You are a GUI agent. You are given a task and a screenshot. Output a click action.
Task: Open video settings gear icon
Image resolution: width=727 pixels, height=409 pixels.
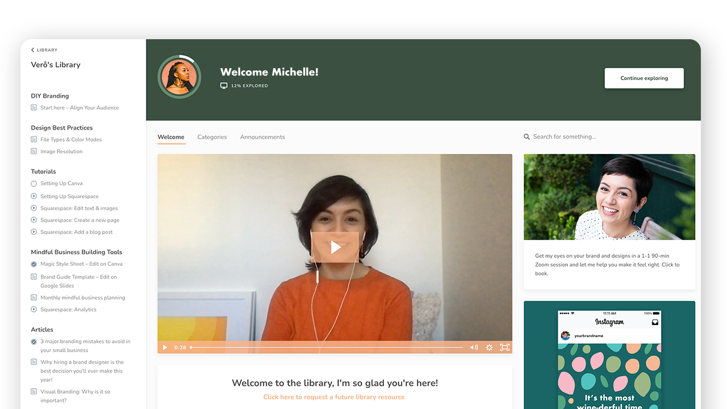489,348
